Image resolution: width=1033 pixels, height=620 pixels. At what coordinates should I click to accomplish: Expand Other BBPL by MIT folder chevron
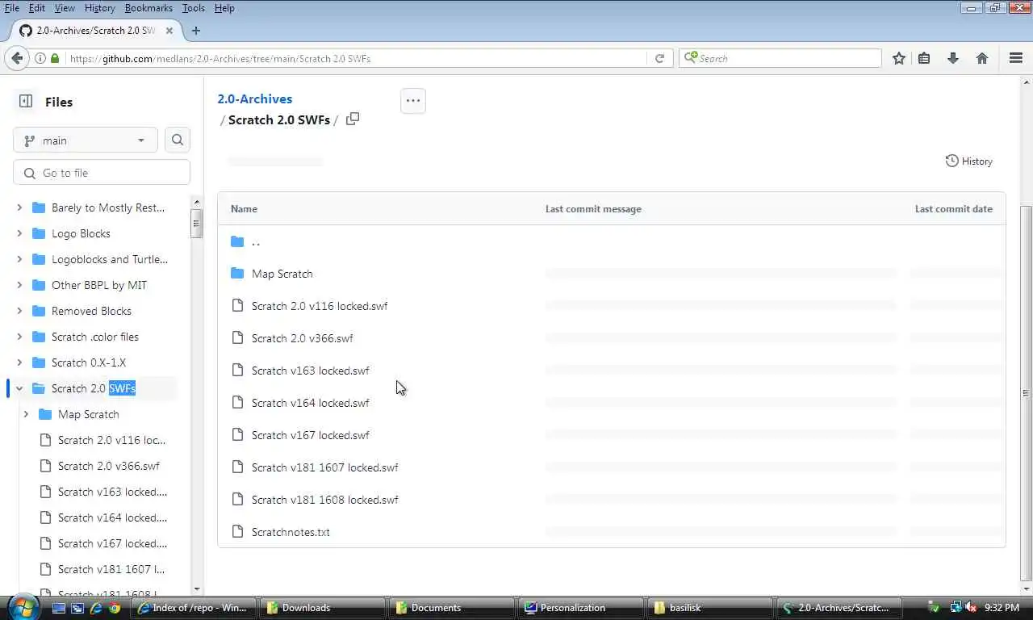(19, 285)
